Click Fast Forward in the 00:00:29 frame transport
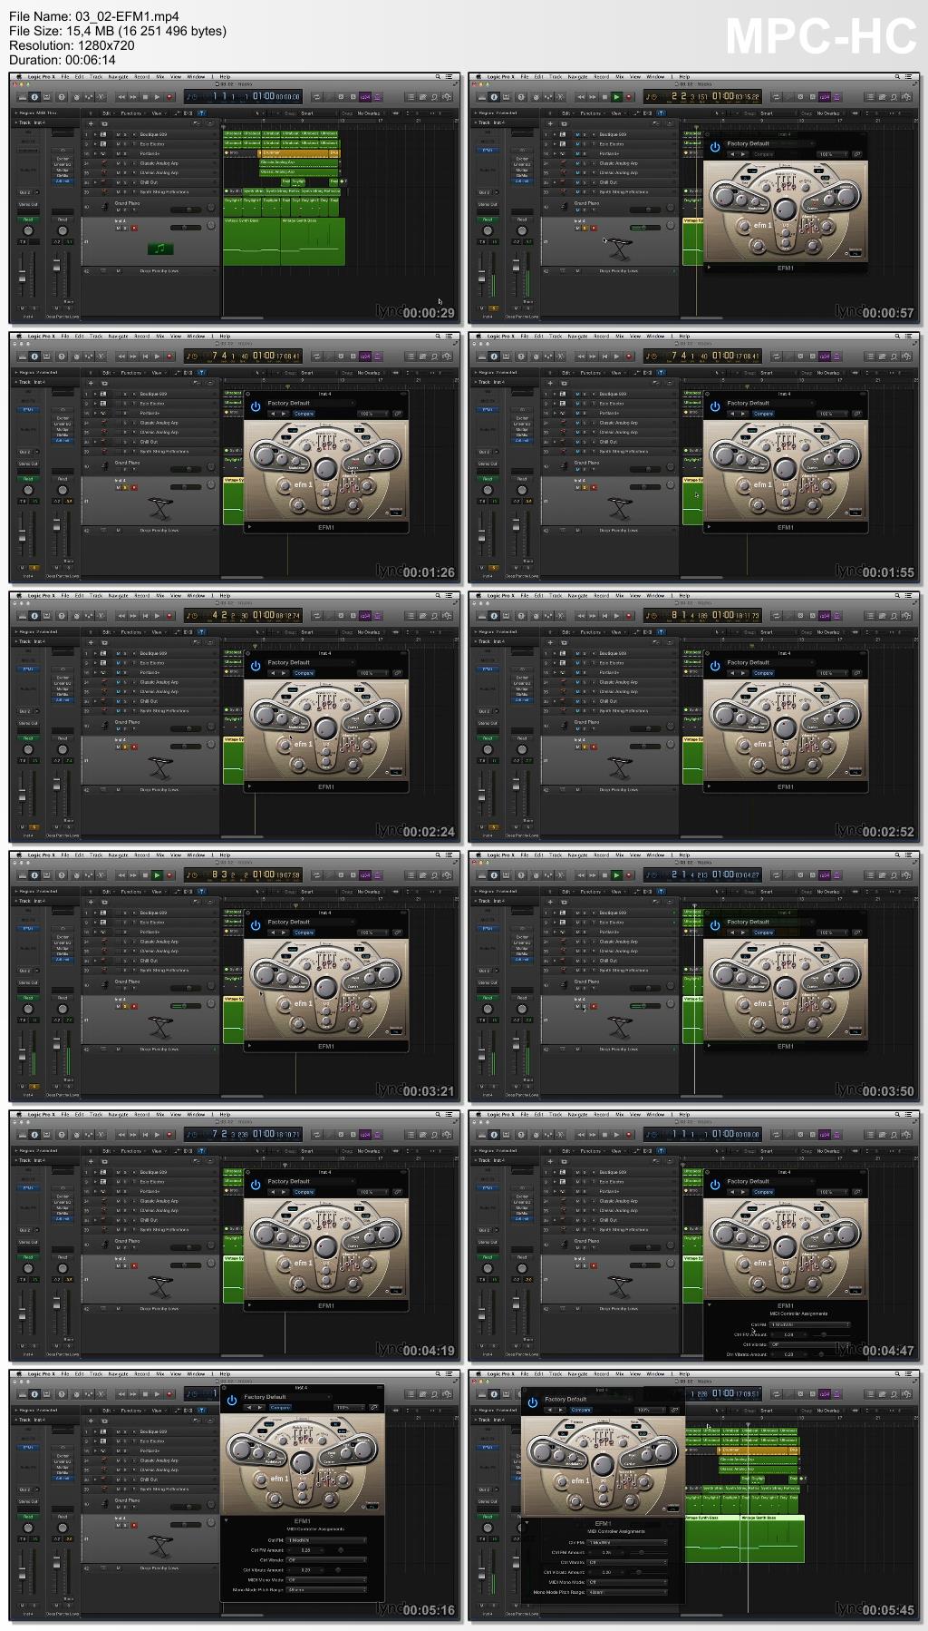 tap(133, 97)
